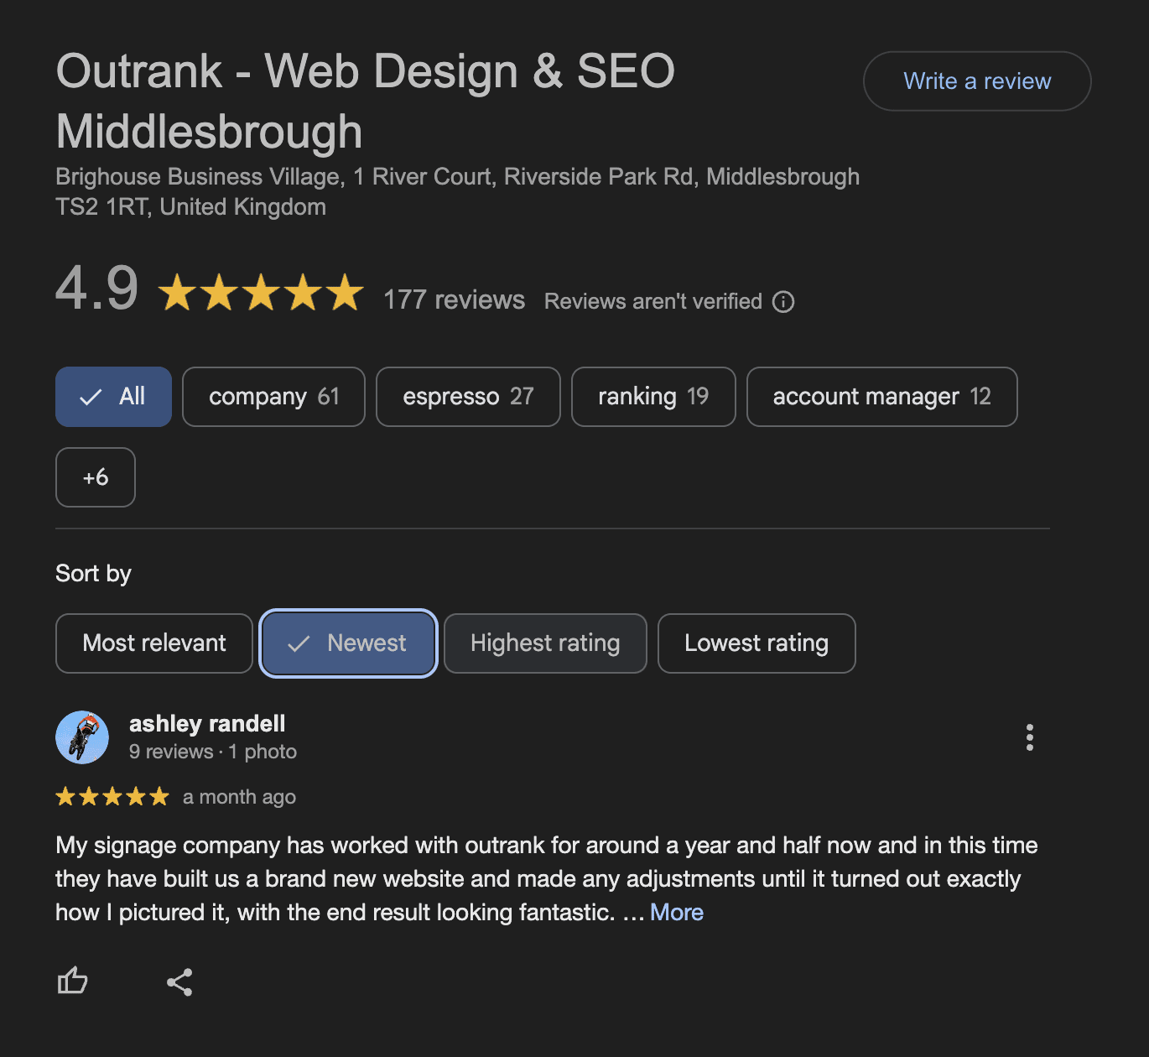Click the thumbs-up like icon
The image size is (1149, 1057).
[x=72, y=981]
